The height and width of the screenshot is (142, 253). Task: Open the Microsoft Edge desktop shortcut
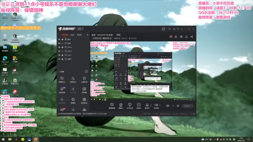point(5,61)
